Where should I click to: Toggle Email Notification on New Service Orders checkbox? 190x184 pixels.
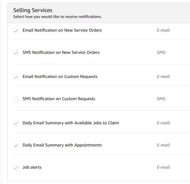(16, 31)
